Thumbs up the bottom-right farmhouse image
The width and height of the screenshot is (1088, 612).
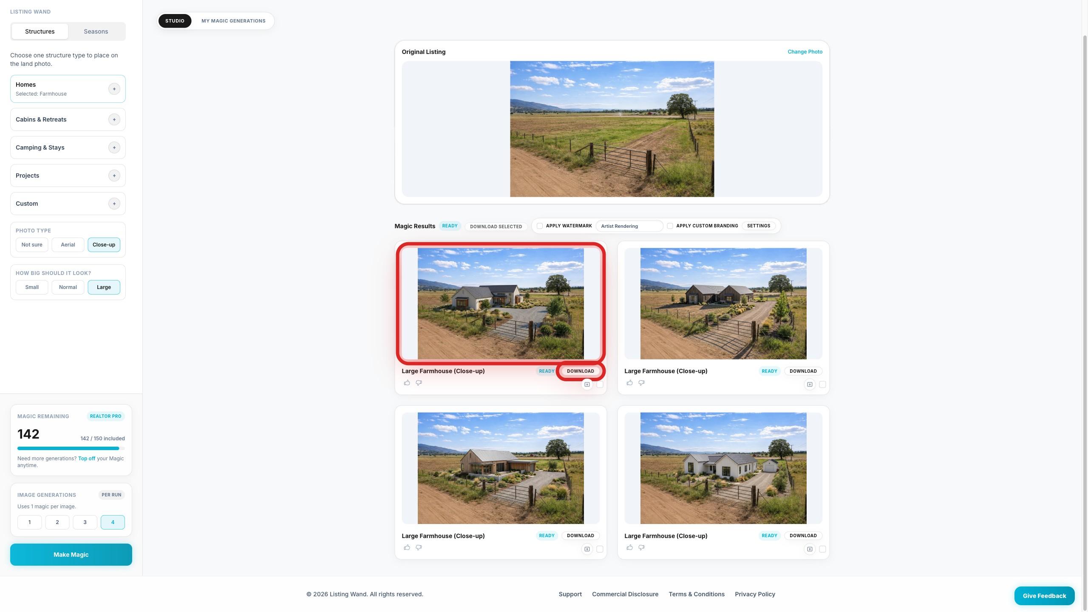point(630,547)
